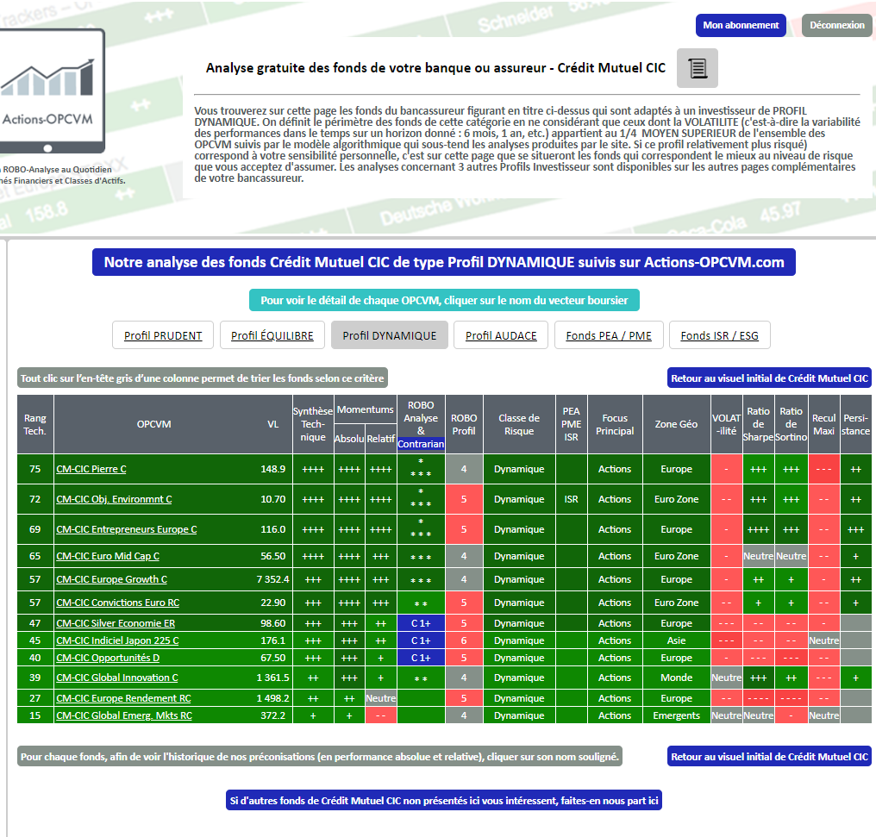Screen dimensions: 876x837
Task: Click the C 1+ cell for Indiciel Japon 225
Action: point(422,640)
